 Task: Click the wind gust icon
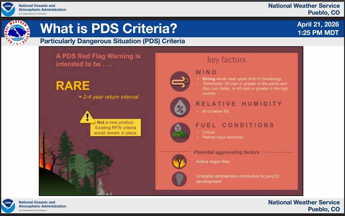tap(180, 81)
